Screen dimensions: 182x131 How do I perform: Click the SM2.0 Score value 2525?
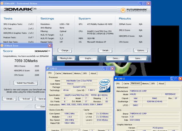[37, 66]
